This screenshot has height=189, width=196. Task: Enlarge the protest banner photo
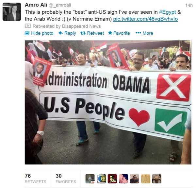(x=108, y=102)
